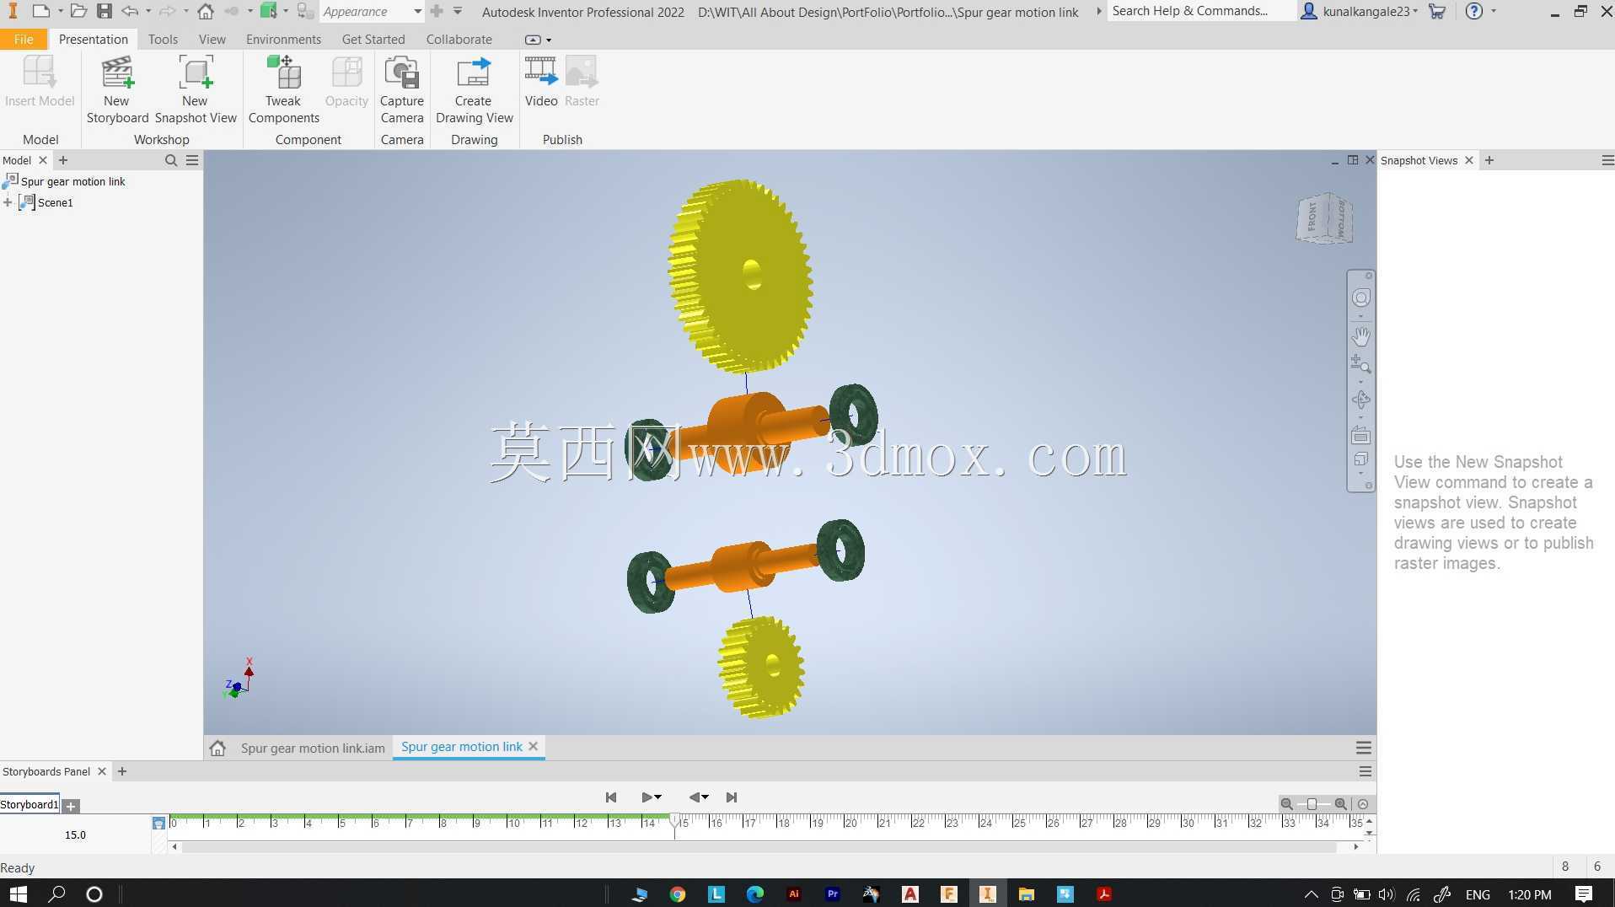Screen dimensions: 1615x907
Task: Open the Undo history dropdown arrow
Action: (x=148, y=11)
